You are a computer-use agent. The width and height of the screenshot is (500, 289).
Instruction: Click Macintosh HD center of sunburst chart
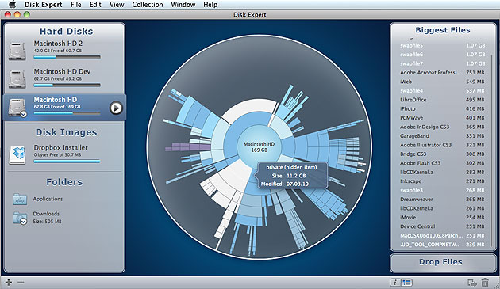point(259,146)
